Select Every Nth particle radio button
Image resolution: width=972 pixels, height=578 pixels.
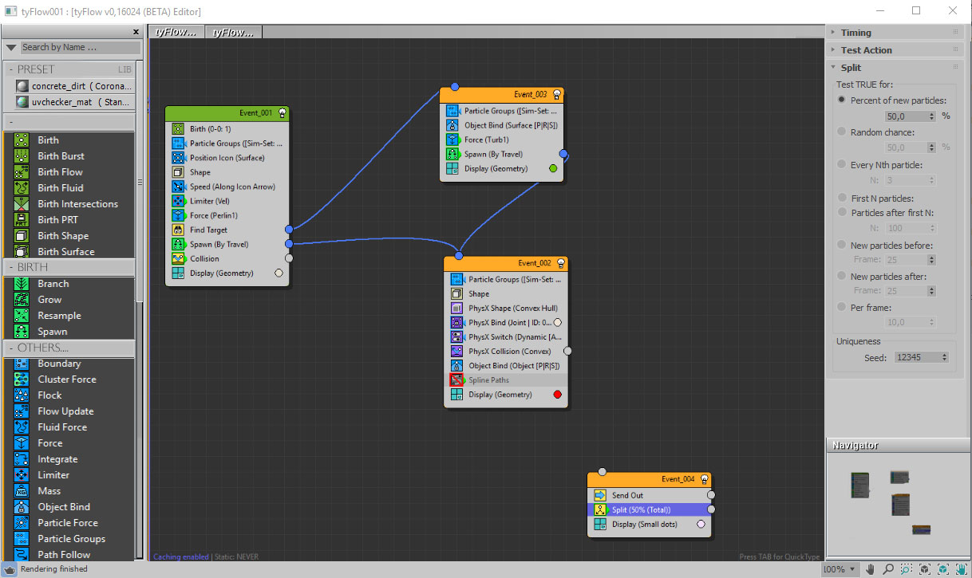842,165
